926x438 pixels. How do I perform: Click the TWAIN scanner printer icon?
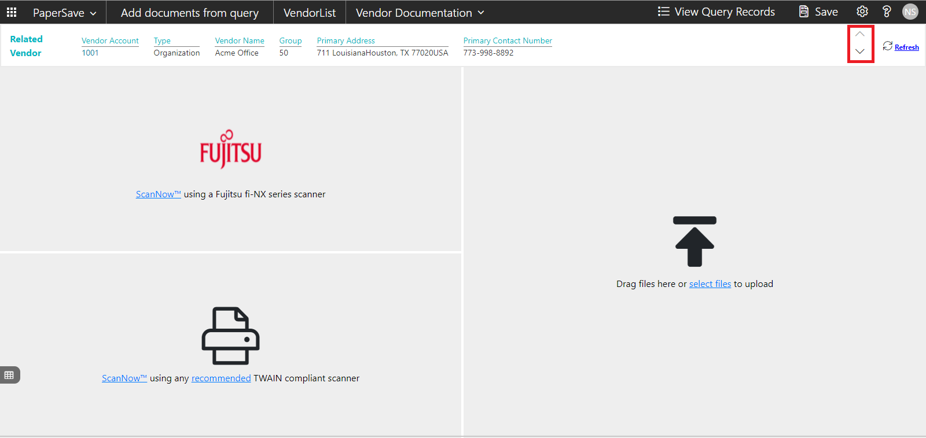(x=230, y=336)
